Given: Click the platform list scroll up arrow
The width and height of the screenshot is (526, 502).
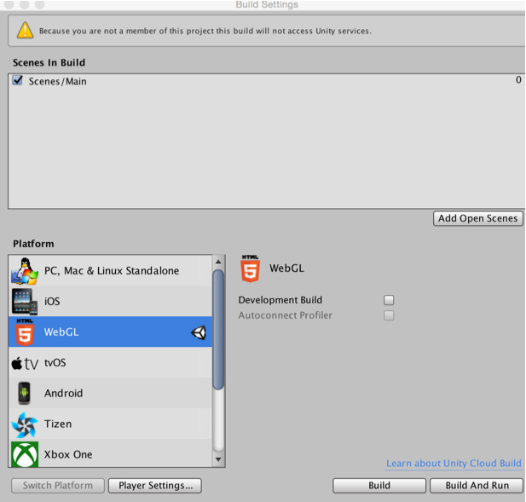Looking at the screenshot, I should point(218,262).
